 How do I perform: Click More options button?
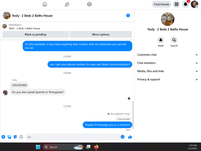[101, 34]
